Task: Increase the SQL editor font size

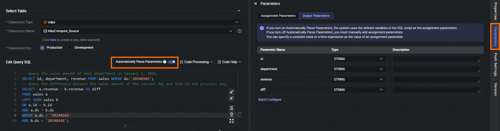Action: point(231,92)
